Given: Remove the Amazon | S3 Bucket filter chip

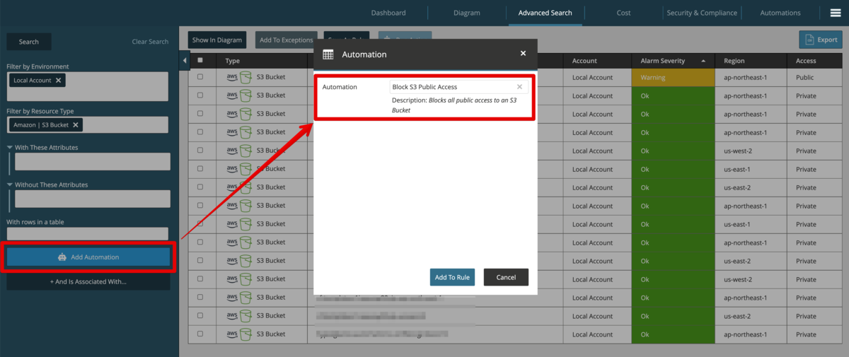Looking at the screenshot, I should (x=76, y=125).
